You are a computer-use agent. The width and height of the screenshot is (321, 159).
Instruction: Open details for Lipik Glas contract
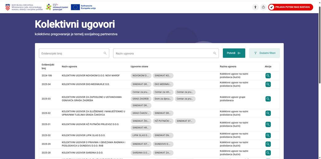click(x=268, y=135)
